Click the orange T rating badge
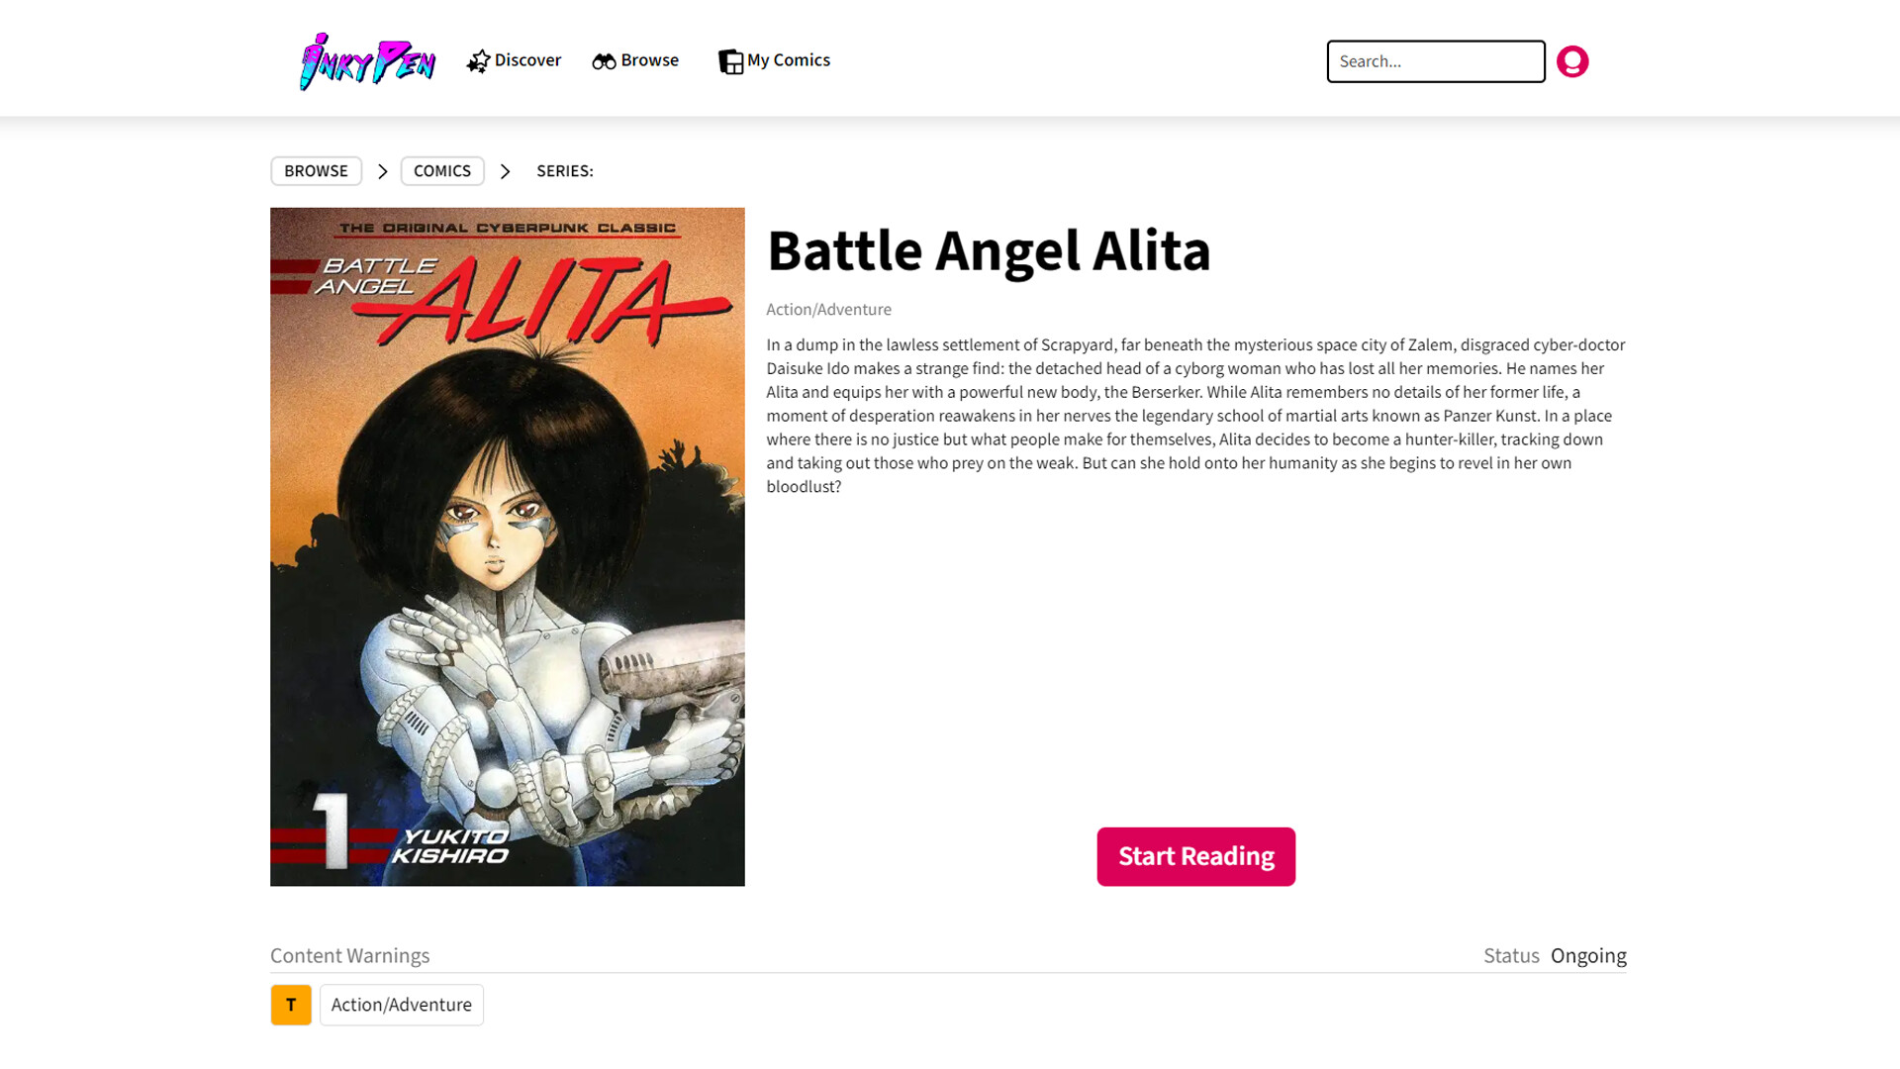The image size is (1900, 1069). [x=291, y=1005]
